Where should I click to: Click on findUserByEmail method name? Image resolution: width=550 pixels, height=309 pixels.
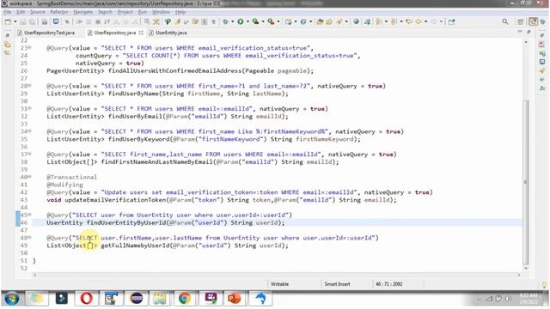point(135,117)
